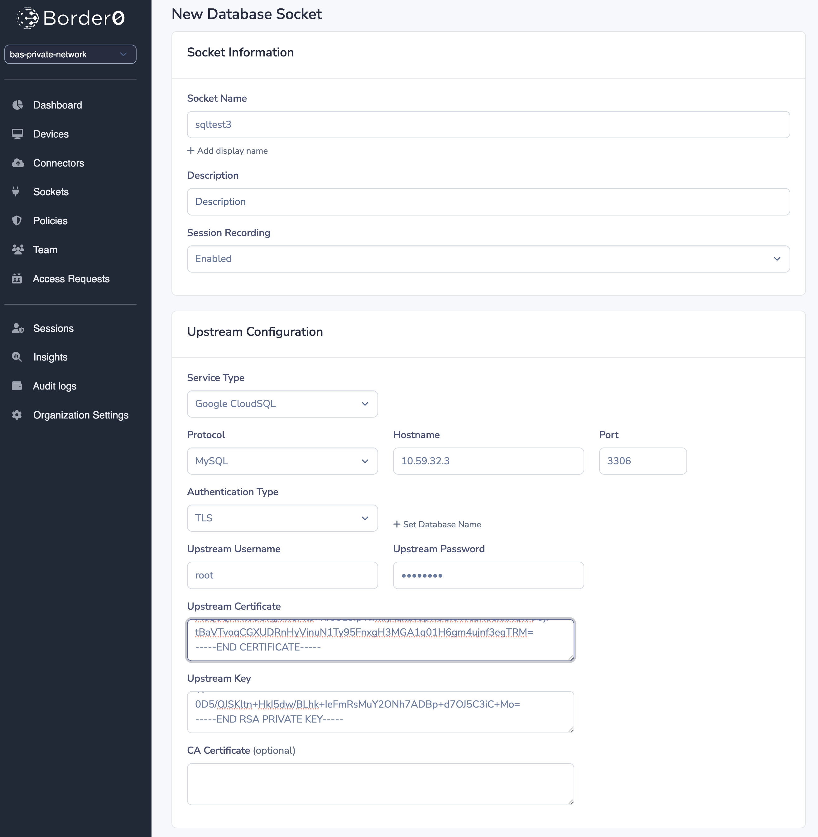Click the Devices monitor icon
Screen dimensions: 818x837
pyautogui.click(x=18, y=134)
